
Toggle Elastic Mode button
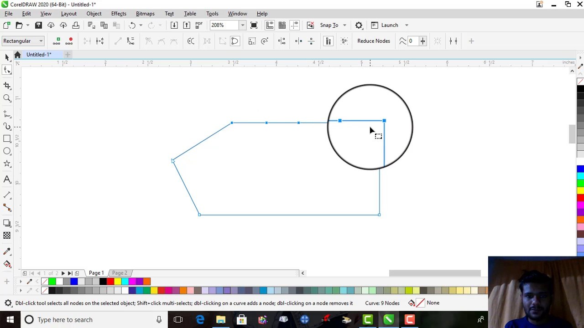click(328, 41)
